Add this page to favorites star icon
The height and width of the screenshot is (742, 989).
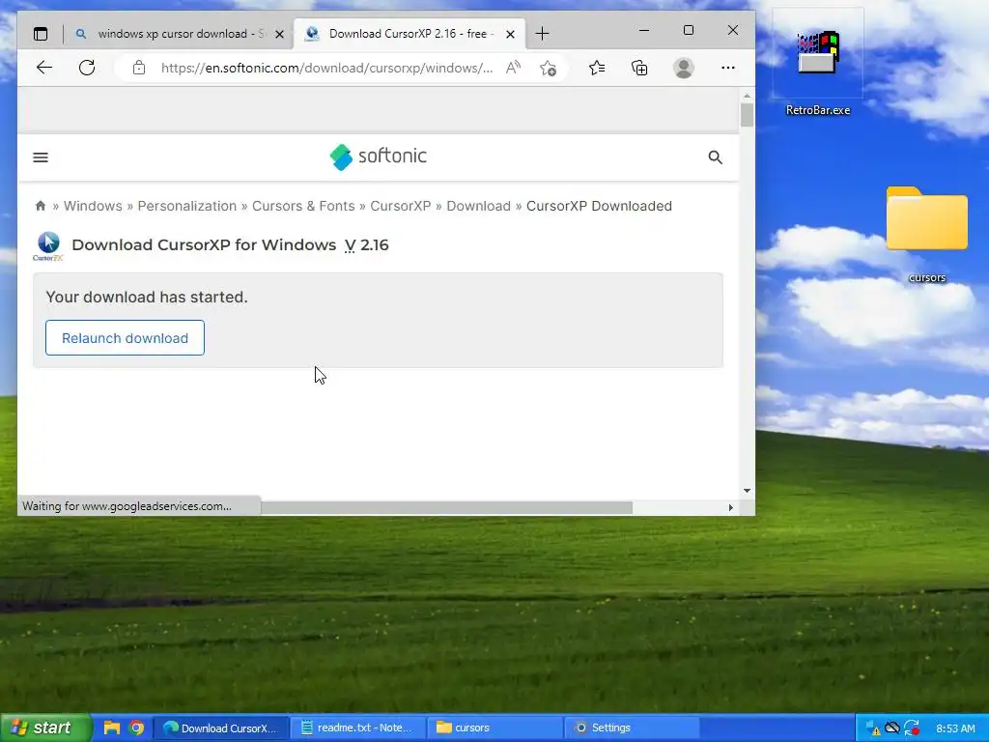(548, 68)
